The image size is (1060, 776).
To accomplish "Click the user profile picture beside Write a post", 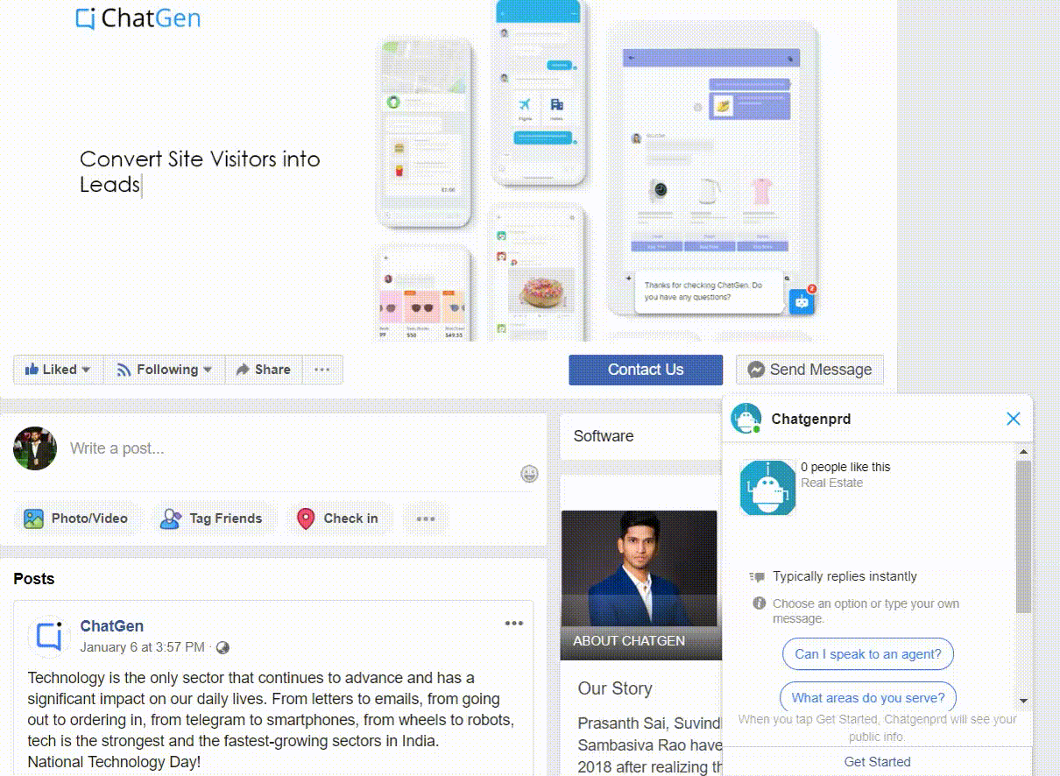I will coord(35,448).
